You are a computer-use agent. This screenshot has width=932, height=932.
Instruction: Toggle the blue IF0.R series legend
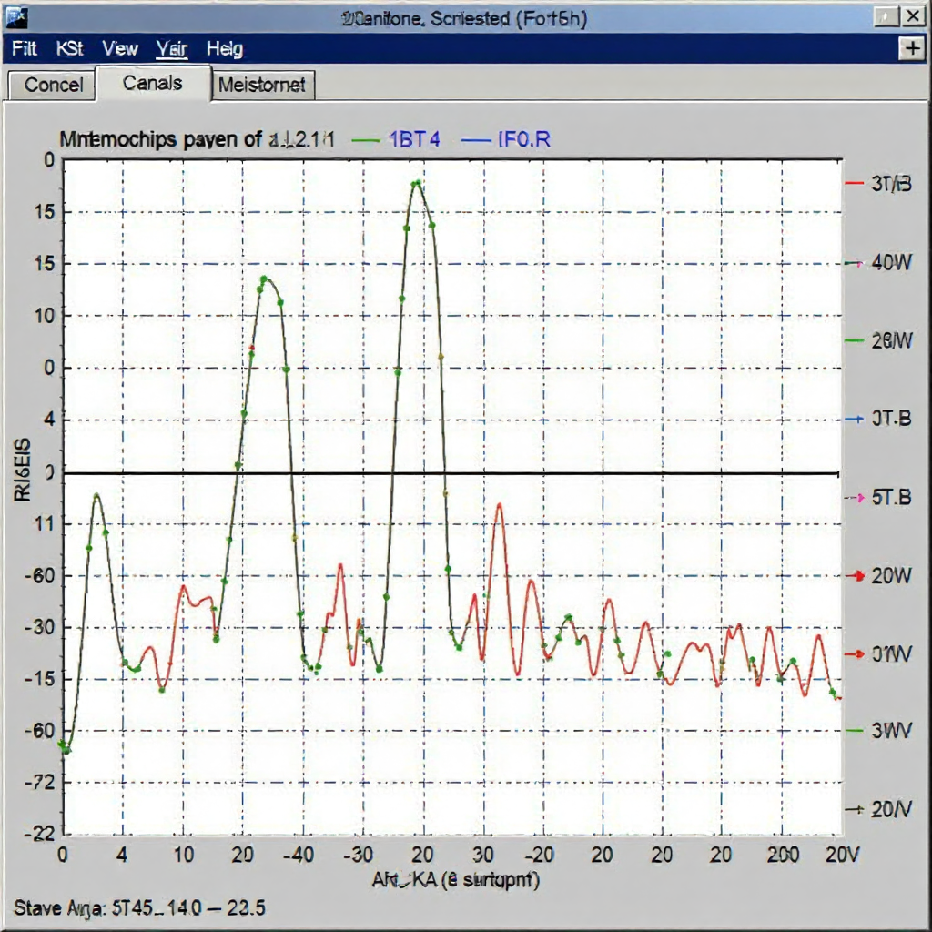click(506, 139)
